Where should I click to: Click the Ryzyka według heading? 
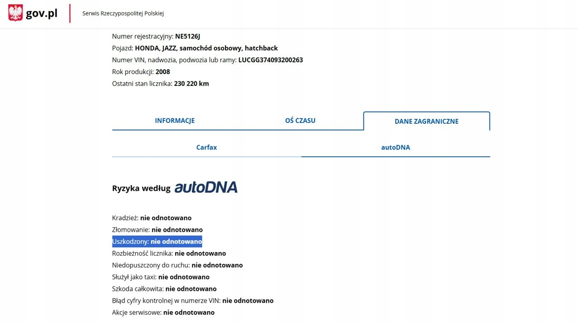coord(141,188)
